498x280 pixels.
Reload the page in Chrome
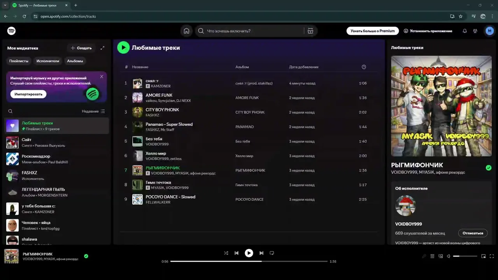pyautogui.click(x=24, y=16)
